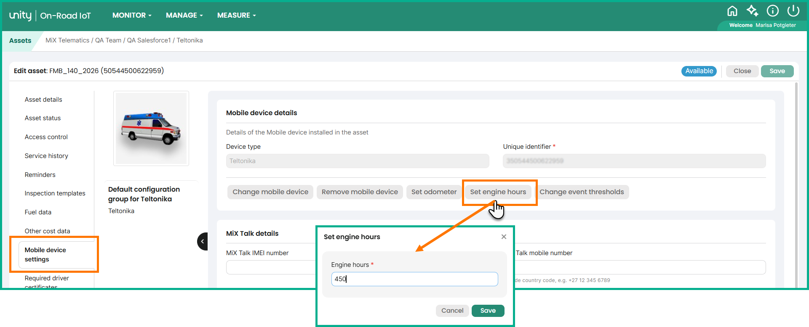The width and height of the screenshot is (809, 327).
Task: Go to Asset details section
Action: tap(43, 100)
